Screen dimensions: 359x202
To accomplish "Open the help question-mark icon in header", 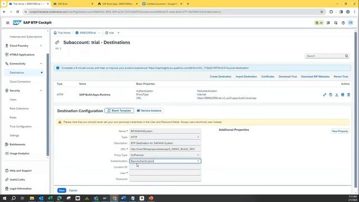I will (x=343, y=22).
